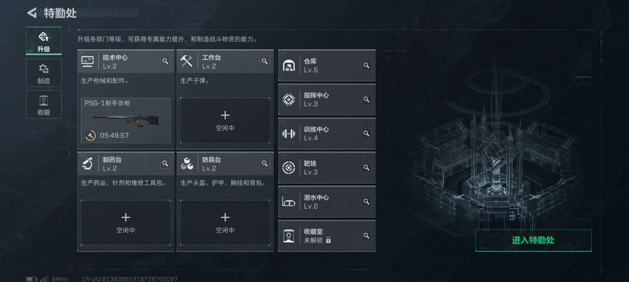Click magnifier icon on 工作台 card
This screenshot has width=629, height=282.
click(265, 61)
